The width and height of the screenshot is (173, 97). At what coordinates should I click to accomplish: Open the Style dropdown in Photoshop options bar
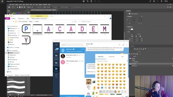click(50, 7)
